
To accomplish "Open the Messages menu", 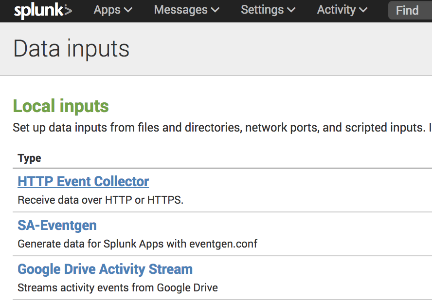I will tap(186, 10).
